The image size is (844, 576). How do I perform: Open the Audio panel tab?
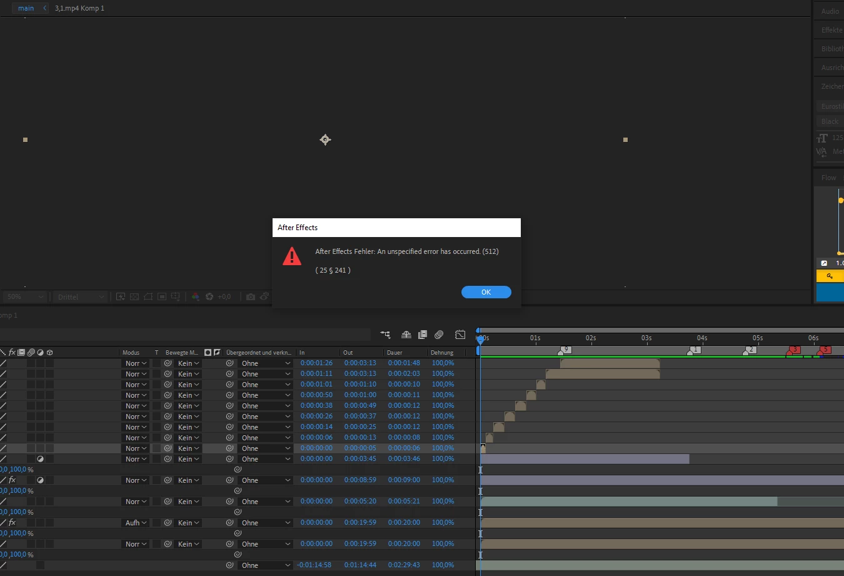coord(830,11)
